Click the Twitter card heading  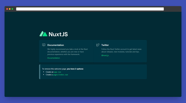tap(105, 45)
